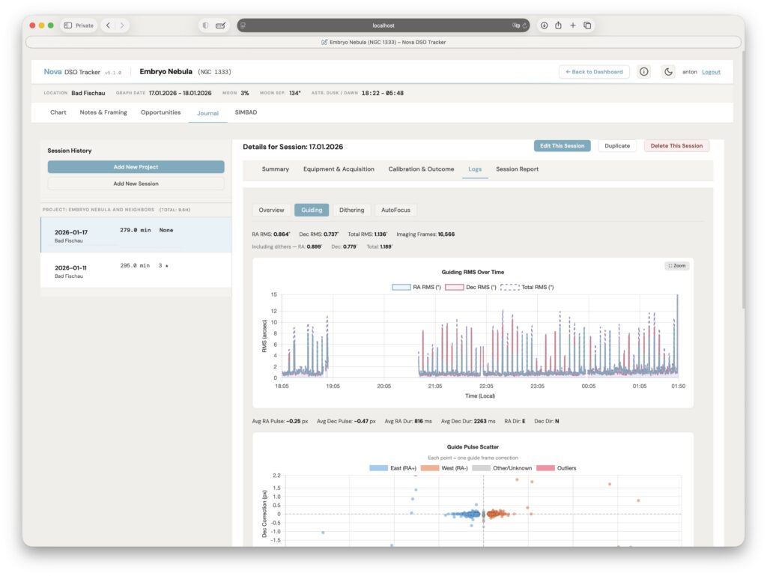Open the share icon in the browser toolbar
Image resolution: width=767 pixels, height=576 pixels.
tap(557, 25)
